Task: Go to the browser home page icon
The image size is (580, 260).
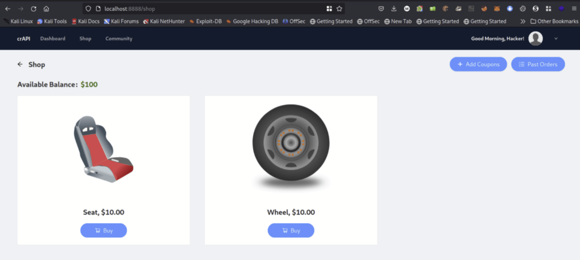Action: point(46,9)
